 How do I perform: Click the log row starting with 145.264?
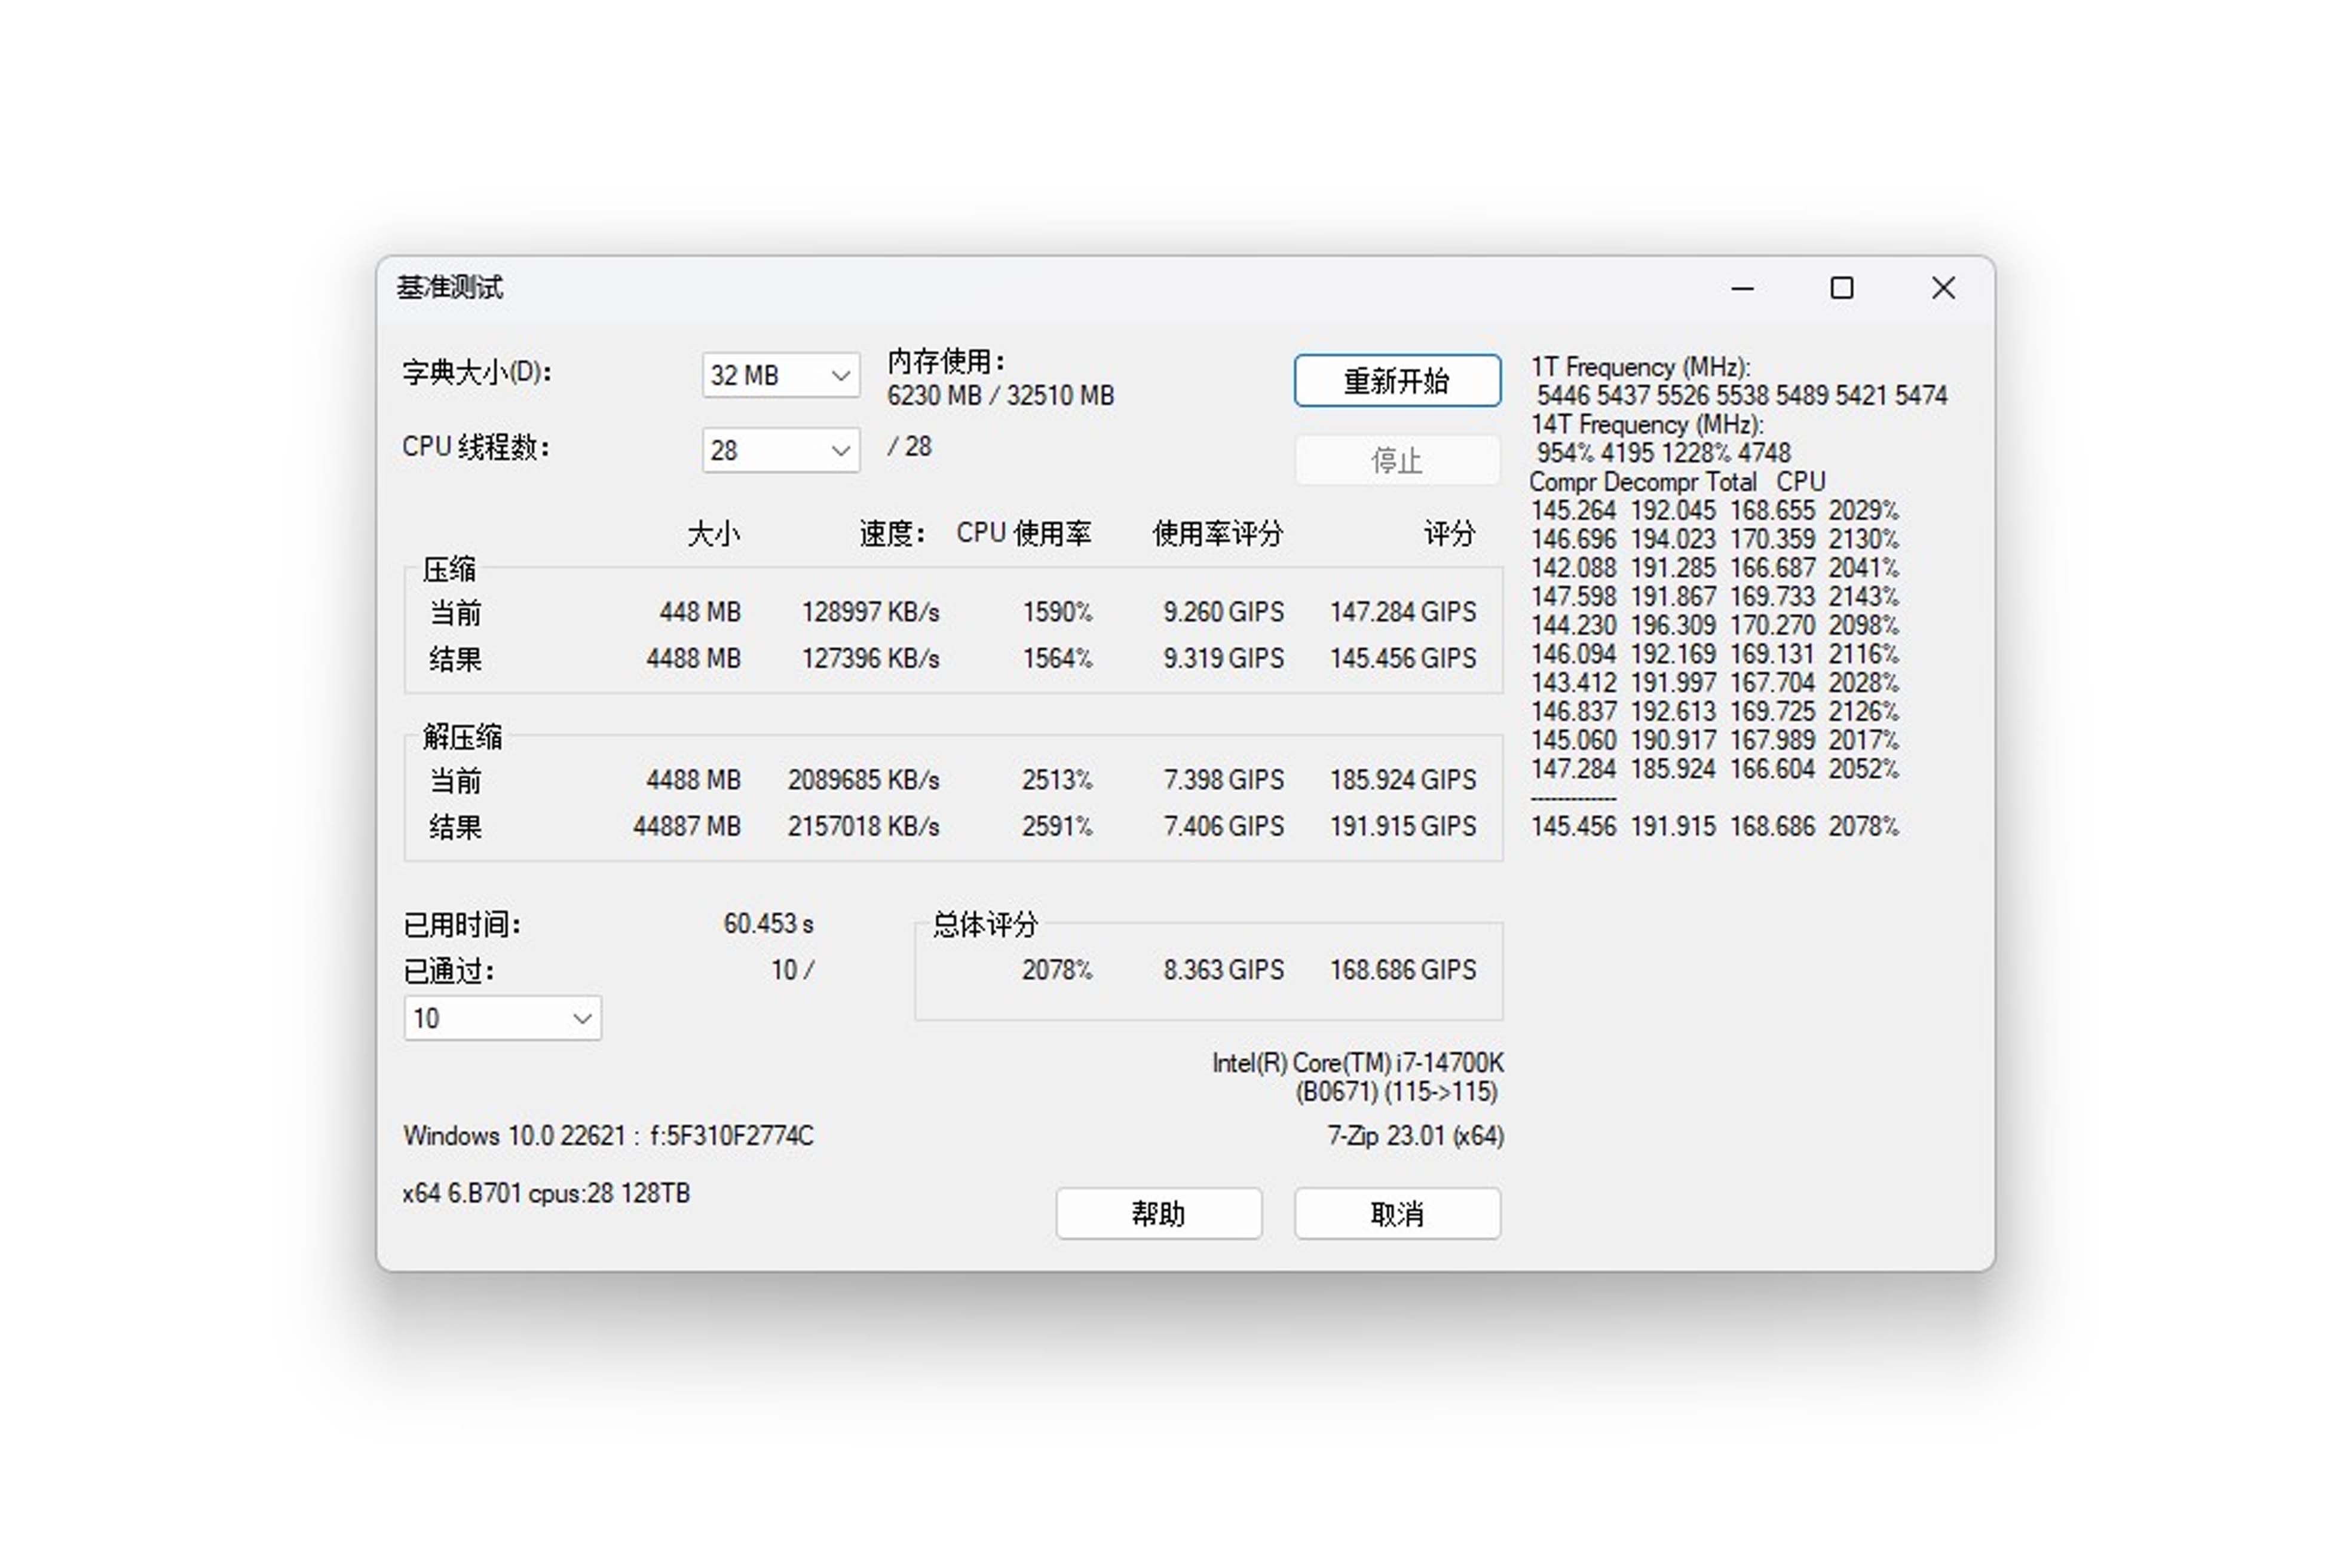(x=1715, y=511)
